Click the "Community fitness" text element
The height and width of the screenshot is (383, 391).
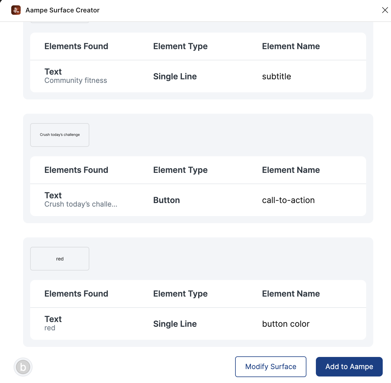coord(76,81)
